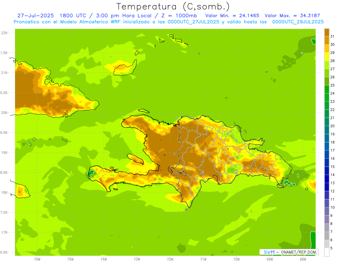This screenshot has height=263, width=340.
Task: Click legend value "20"
Action: pyautogui.click(x=332, y=126)
